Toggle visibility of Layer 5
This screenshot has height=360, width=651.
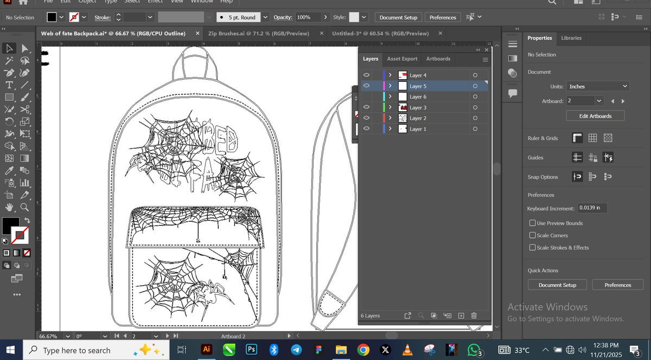[x=366, y=86]
